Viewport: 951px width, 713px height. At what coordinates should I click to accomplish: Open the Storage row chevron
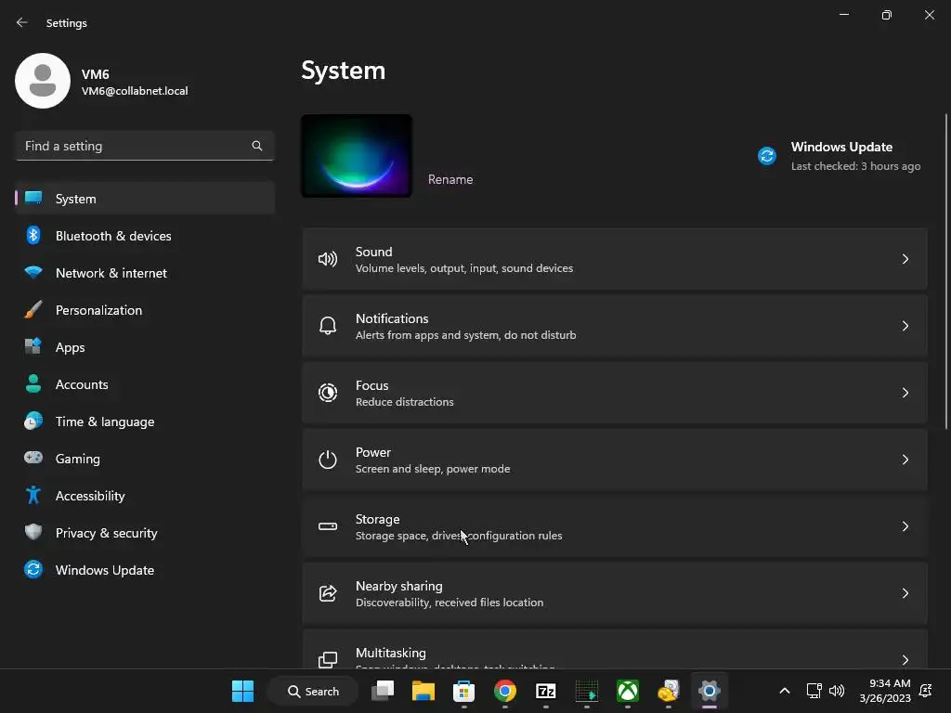pos(905,526)
